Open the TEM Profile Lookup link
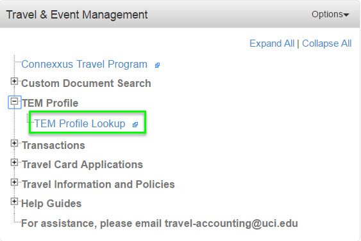 point(80,123)
